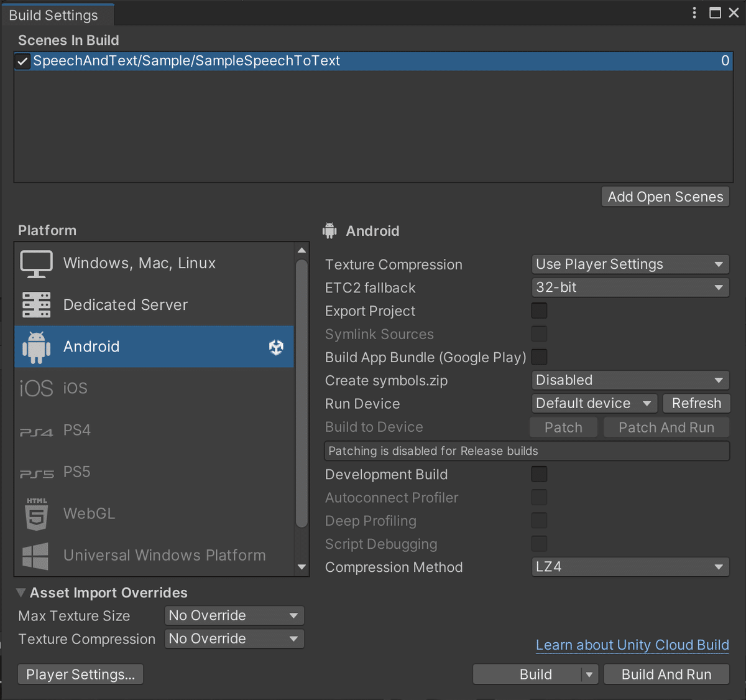This screenshot has height=700, width=746.
Task: Open the Texture Compression Use Player Settings dropdown
Action: (x=630, y=264)
